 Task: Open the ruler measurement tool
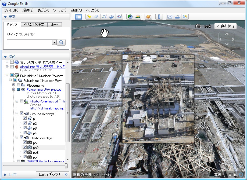(x=159, y=17)
